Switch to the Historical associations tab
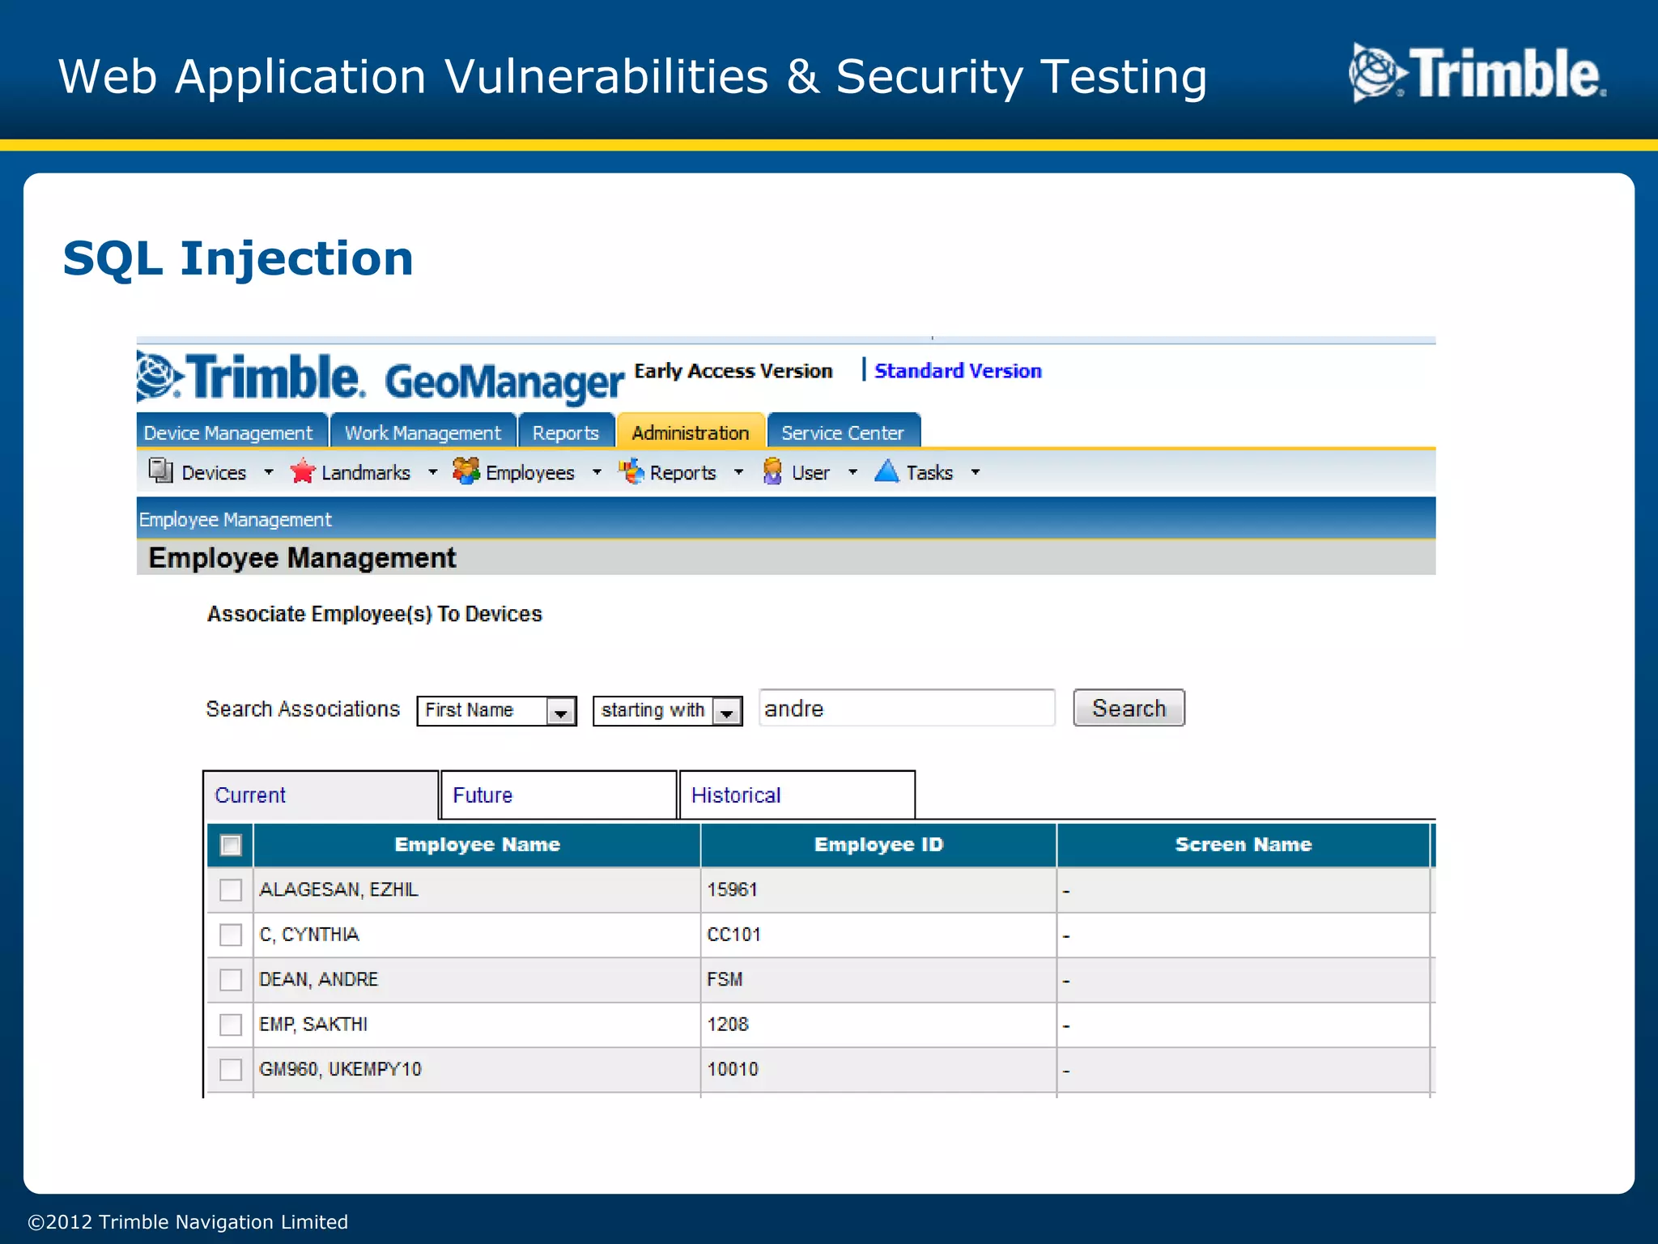 [797, 795]
